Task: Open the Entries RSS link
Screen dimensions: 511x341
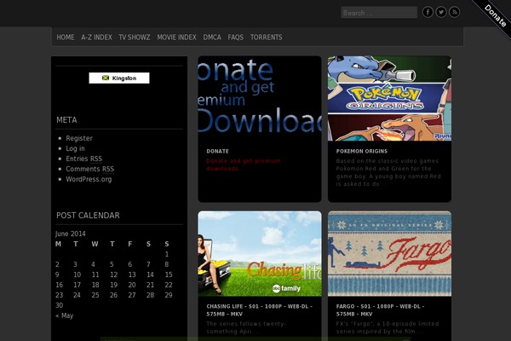Action: pyautogui.click(x=84, y=159)
